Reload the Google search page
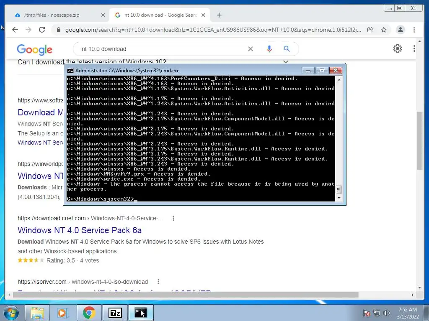 (42, 30)
